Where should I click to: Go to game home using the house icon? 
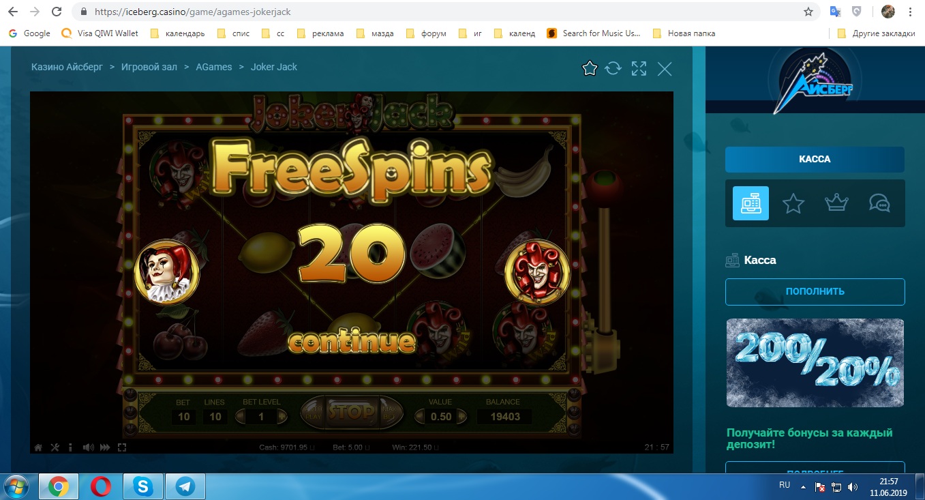point(38,447)
